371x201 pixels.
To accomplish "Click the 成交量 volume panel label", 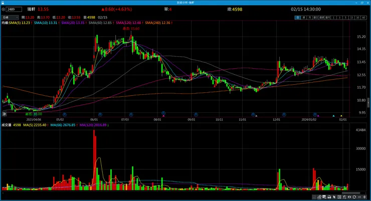I will click(x=7, y=125).
